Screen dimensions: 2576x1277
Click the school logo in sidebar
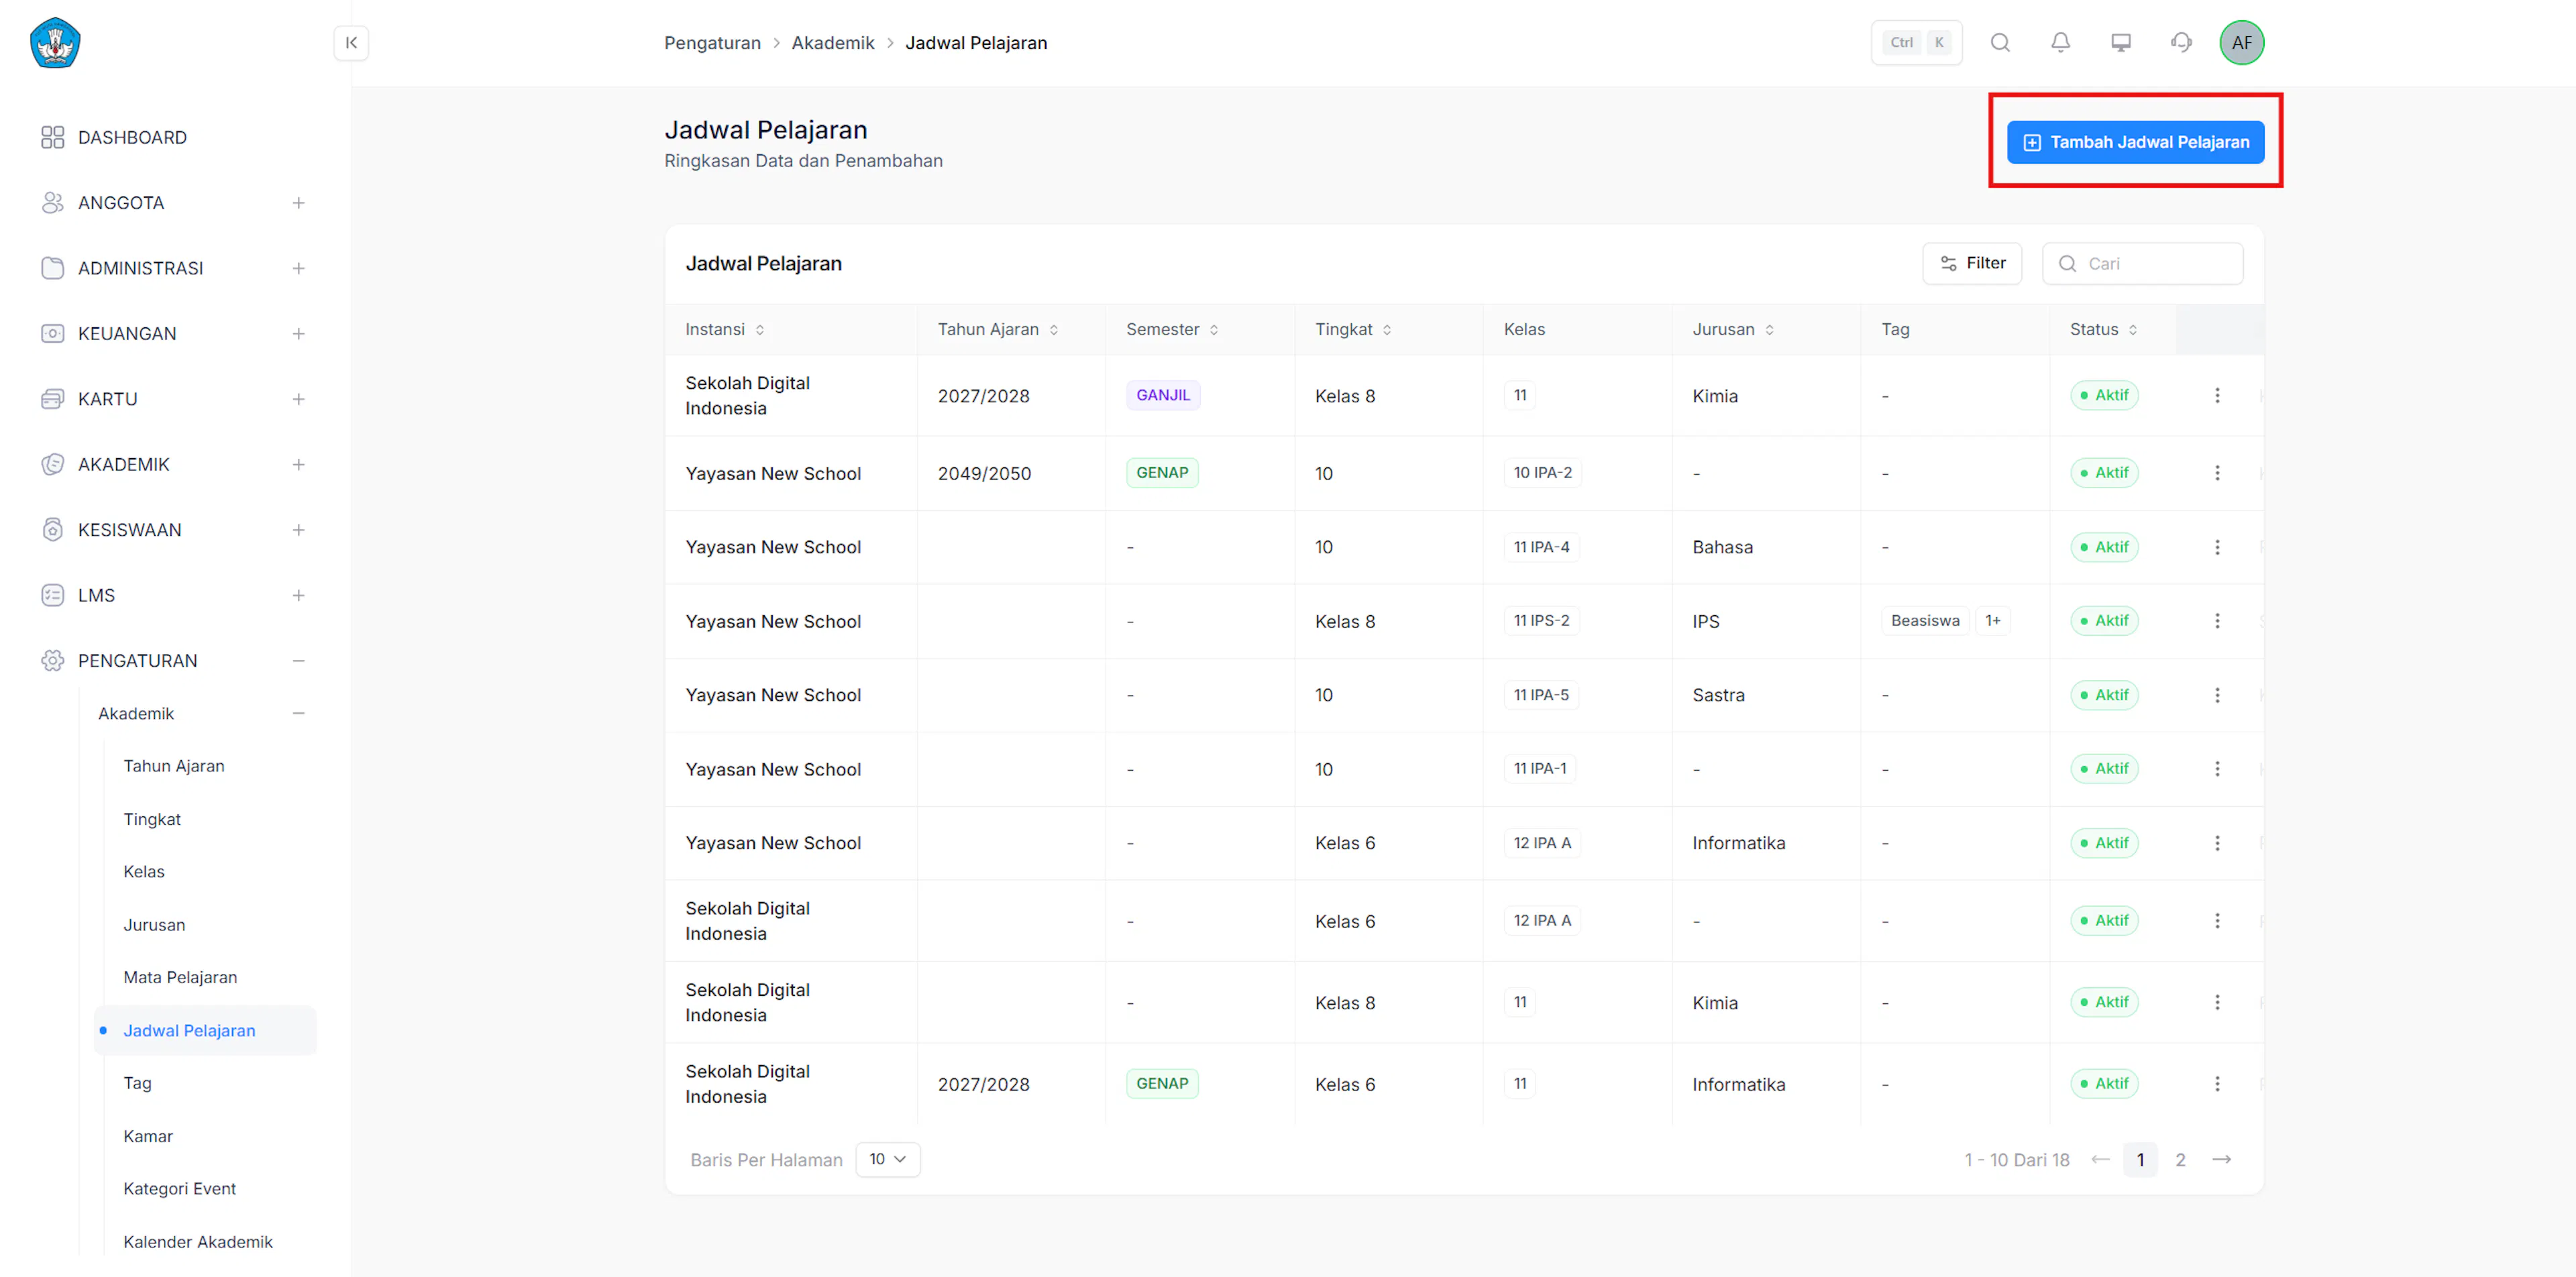pos(55,43)
